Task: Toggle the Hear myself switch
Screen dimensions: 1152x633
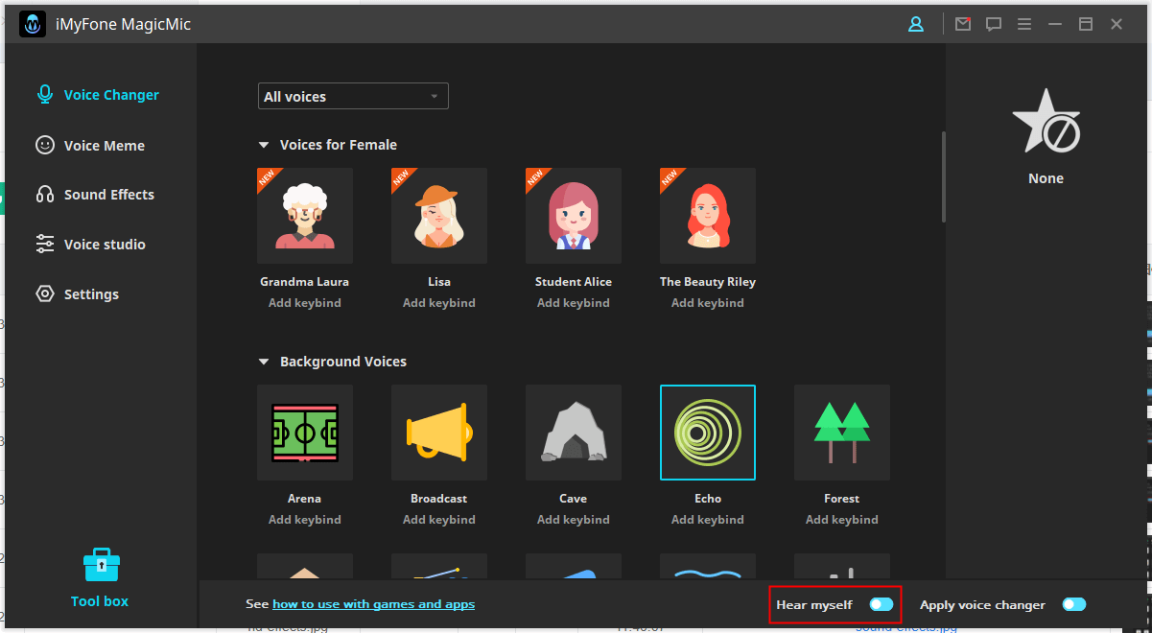Action: (882, 604)
